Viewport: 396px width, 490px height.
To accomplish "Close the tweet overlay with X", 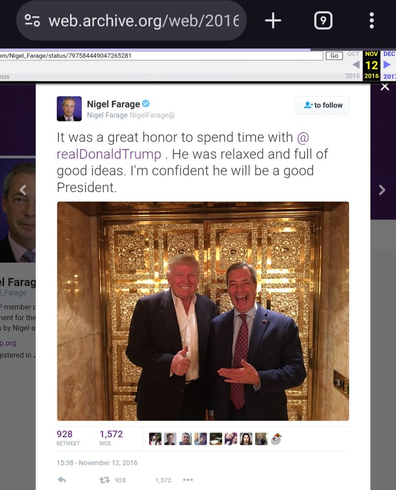I will click(385, 87).
